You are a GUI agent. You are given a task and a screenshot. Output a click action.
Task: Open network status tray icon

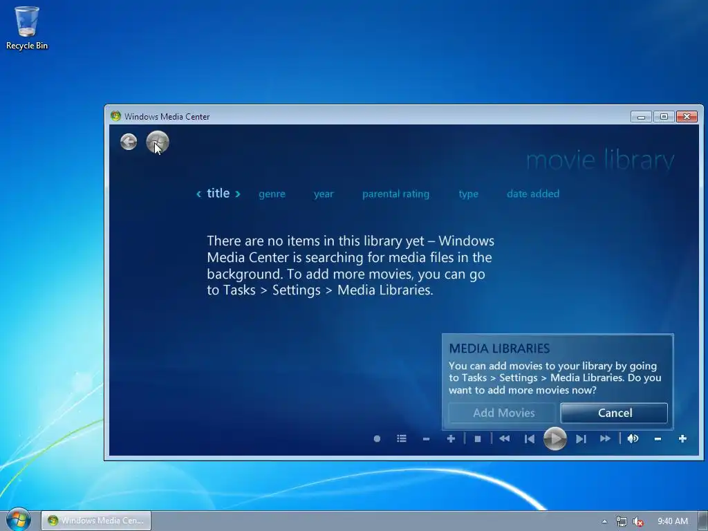622,521
